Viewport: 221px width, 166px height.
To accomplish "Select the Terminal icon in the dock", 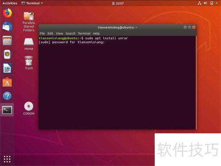I will [7, 110].
